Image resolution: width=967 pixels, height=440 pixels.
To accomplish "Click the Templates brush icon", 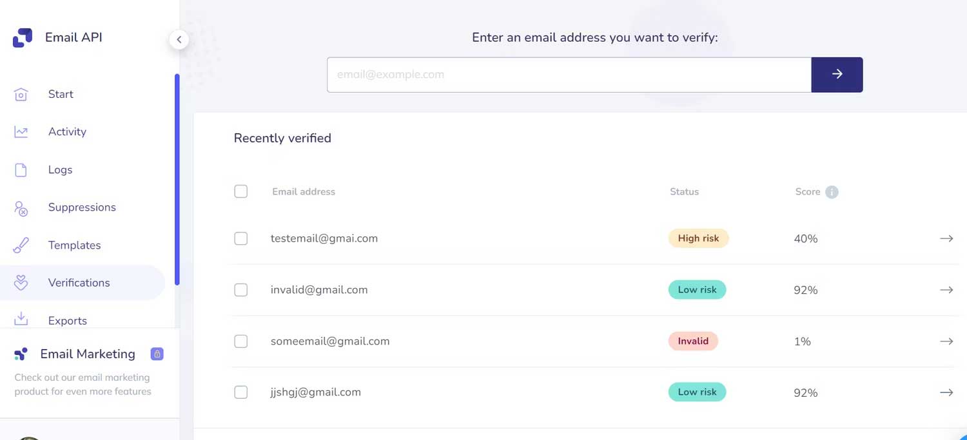I will pyautogui.click(x=21, y=245).
